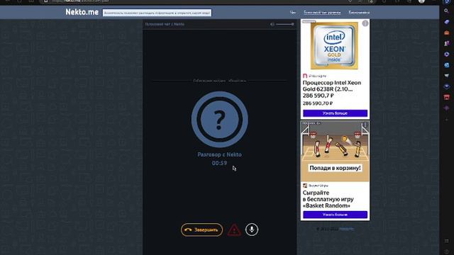Open the round purple icon in browser sidebar
The width and height of the screenshot is (454, 255).
click(x=446, y=54)
